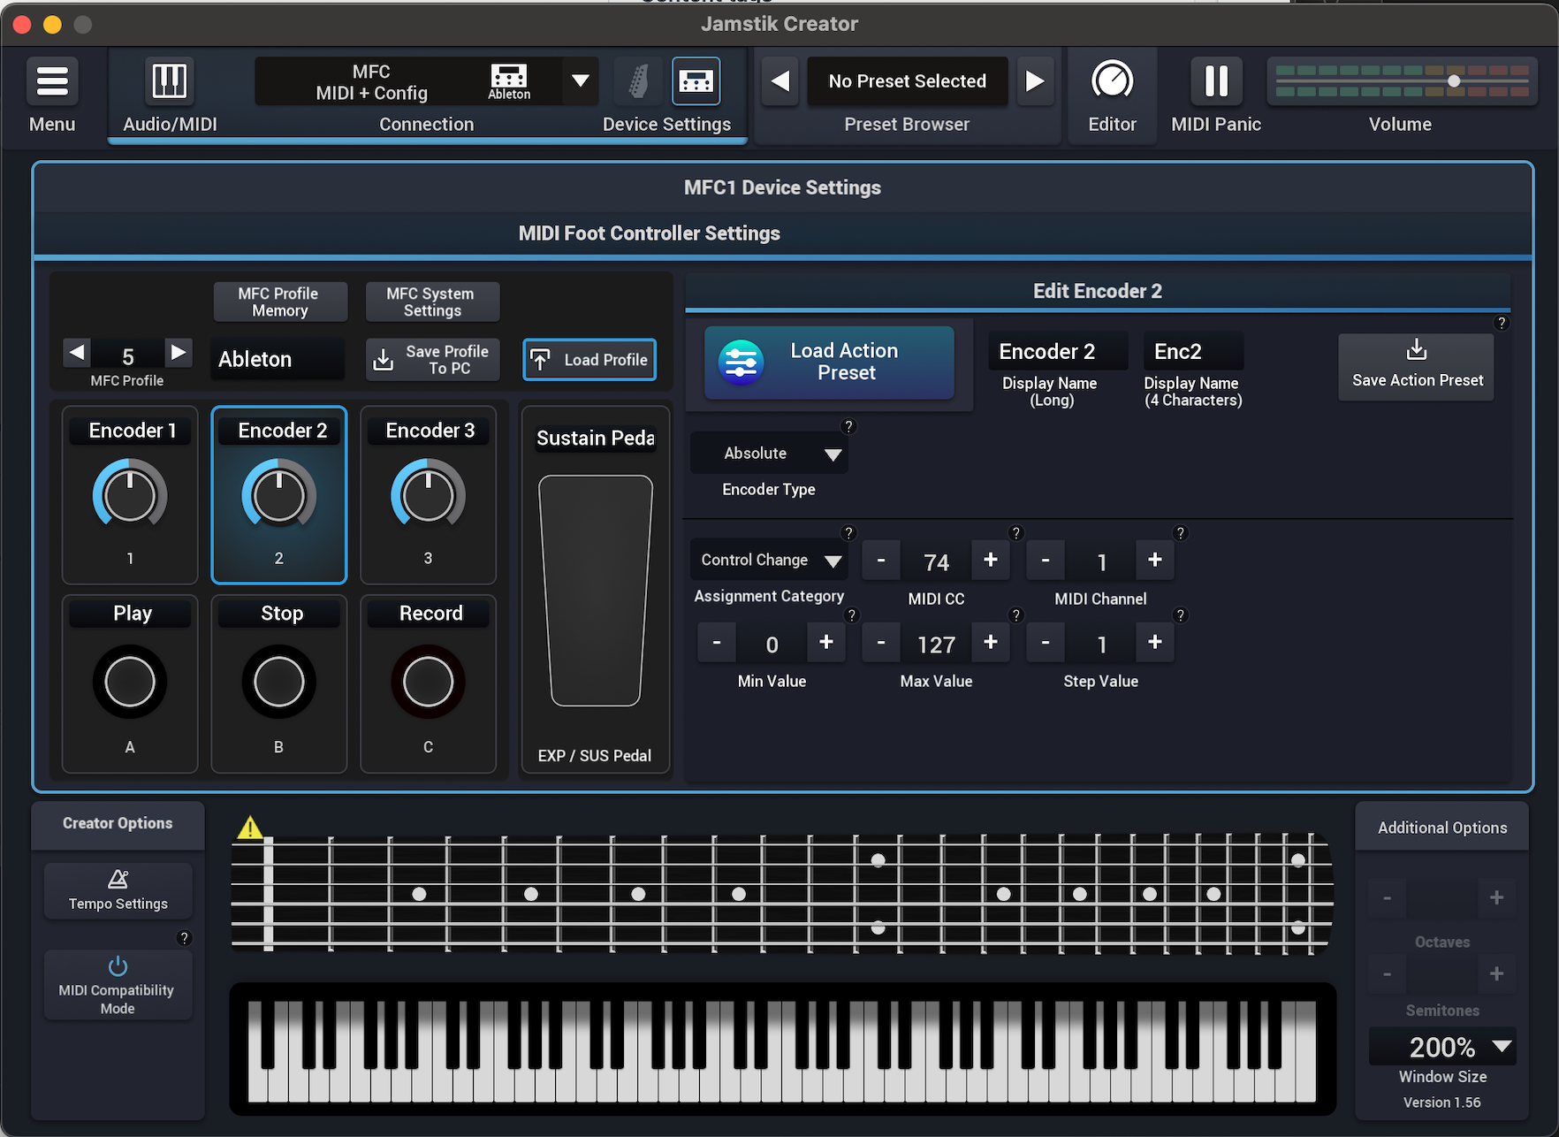This screenshot has width=1559, height=1137.
Task: Decrease Step Value
Action: 1046,643
